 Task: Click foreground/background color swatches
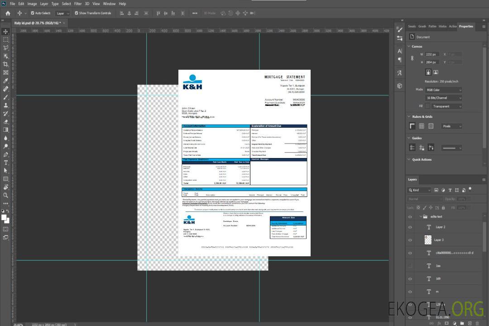click(5, 219)
